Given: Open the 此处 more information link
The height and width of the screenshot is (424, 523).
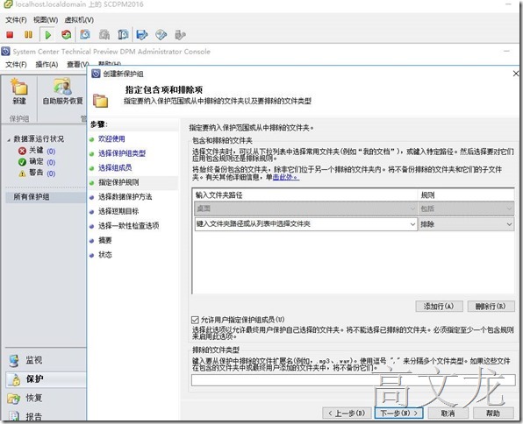Looking at the screenshot, I should [x=286, y=177].
